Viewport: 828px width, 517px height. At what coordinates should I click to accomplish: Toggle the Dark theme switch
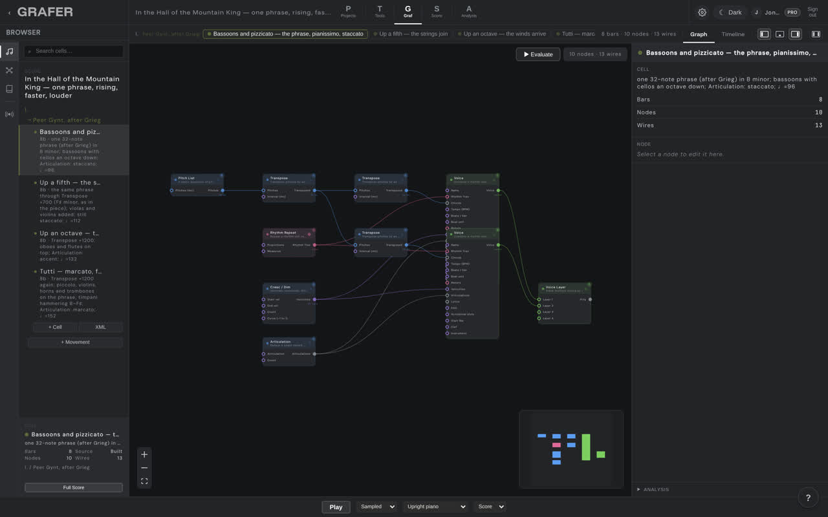coord(730,12)
